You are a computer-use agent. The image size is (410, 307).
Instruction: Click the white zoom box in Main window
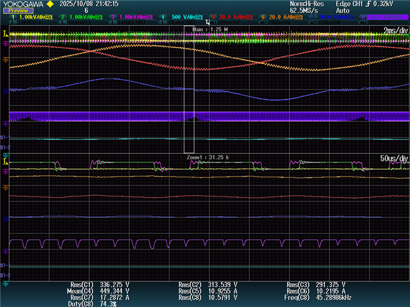click(x=189, y=90)
